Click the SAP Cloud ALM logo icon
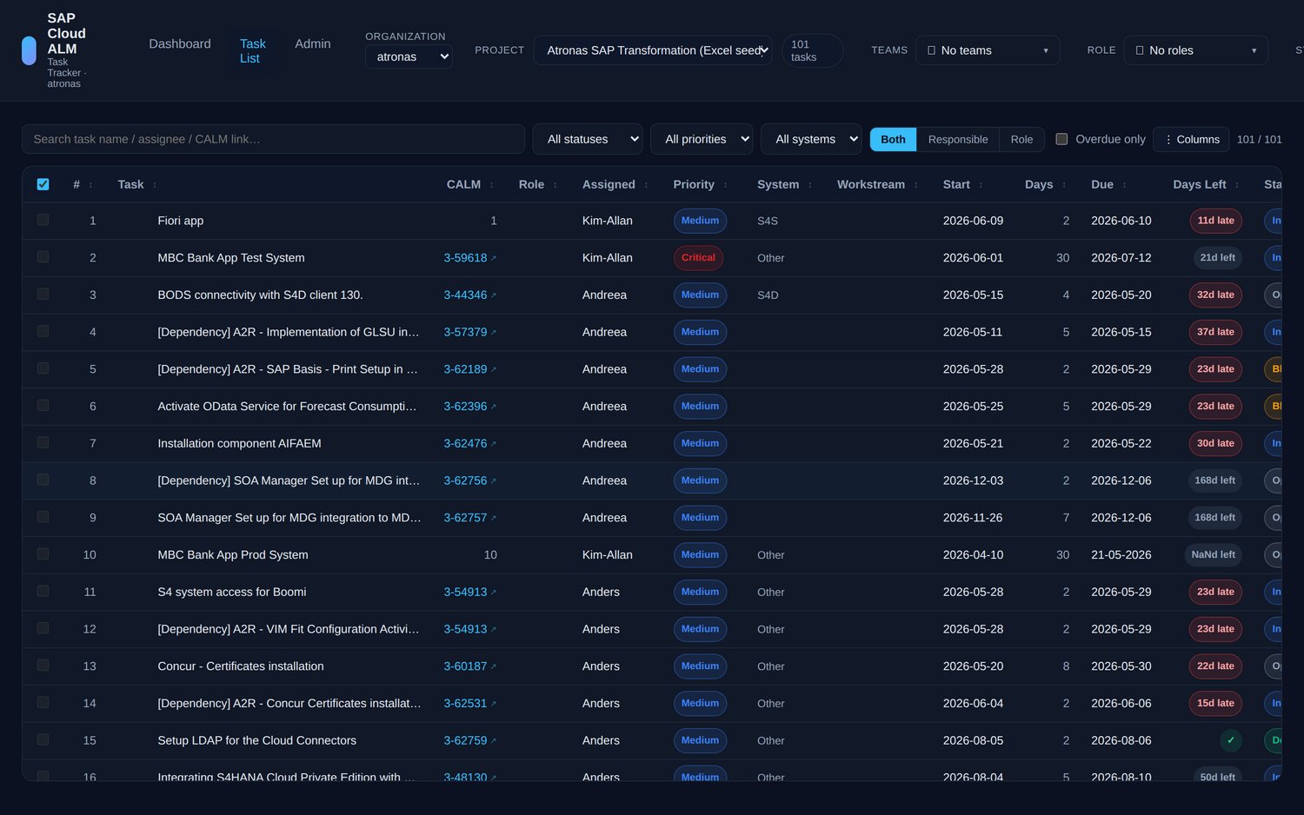Viewport: 1304px width, 815px height. coord(29,50)
